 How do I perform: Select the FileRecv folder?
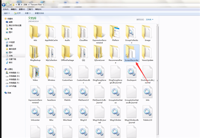tap(115, 33)
